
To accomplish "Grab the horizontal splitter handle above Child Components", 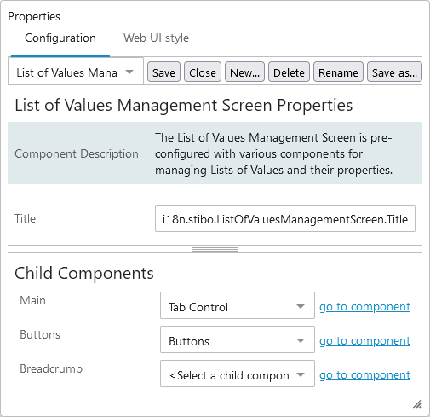I will click(x=215, y=249).
